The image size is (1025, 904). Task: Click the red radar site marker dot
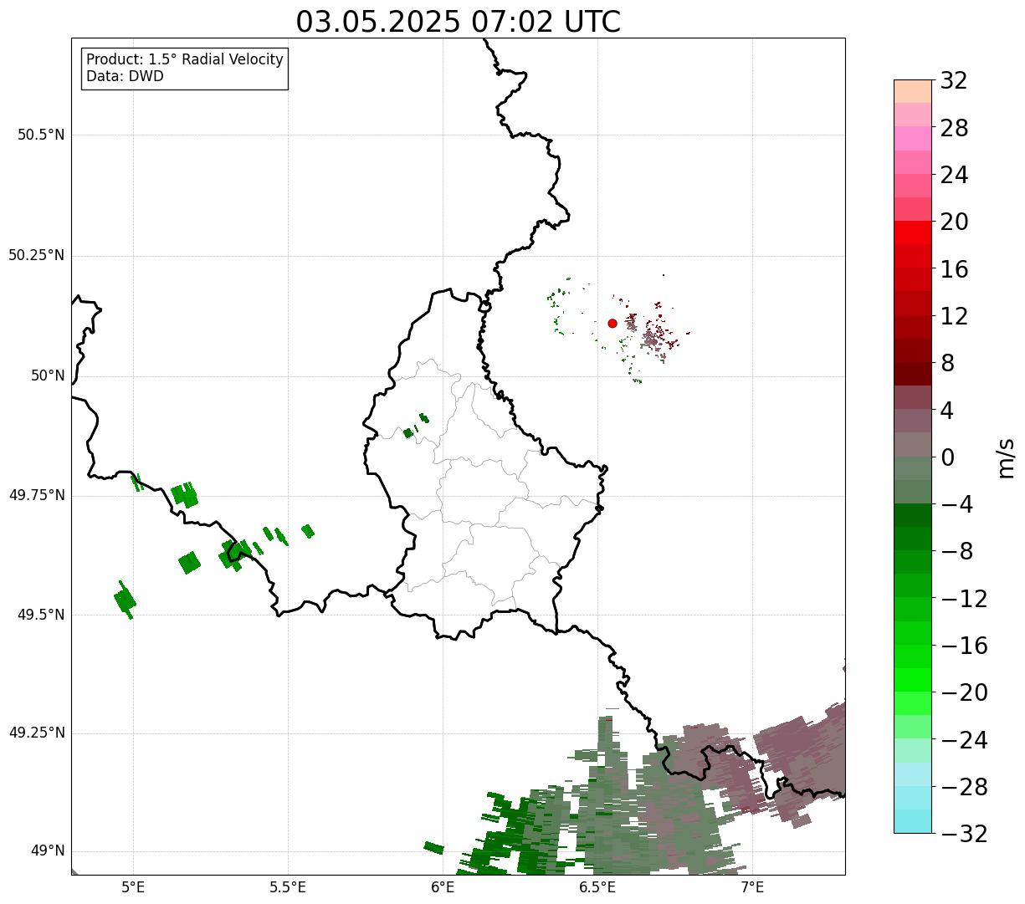[x=612, y=323]
